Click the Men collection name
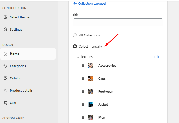Image resolution: width=179 pixels, height=123 pixels. coord(102,117)
